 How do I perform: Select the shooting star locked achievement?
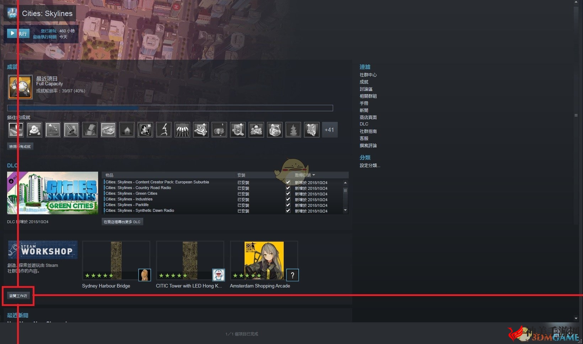145,130
